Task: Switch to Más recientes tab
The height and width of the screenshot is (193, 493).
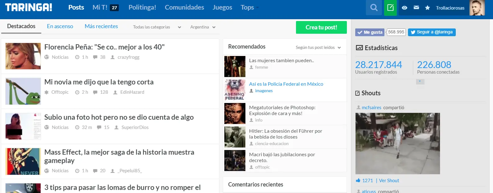Action: [101, 26]
